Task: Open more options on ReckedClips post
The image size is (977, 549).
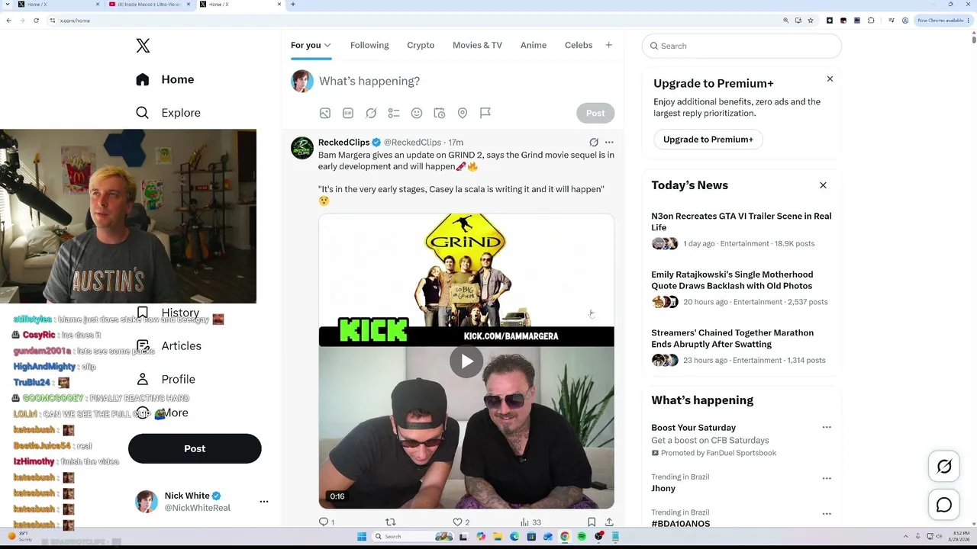Action: tap(609, 143)
